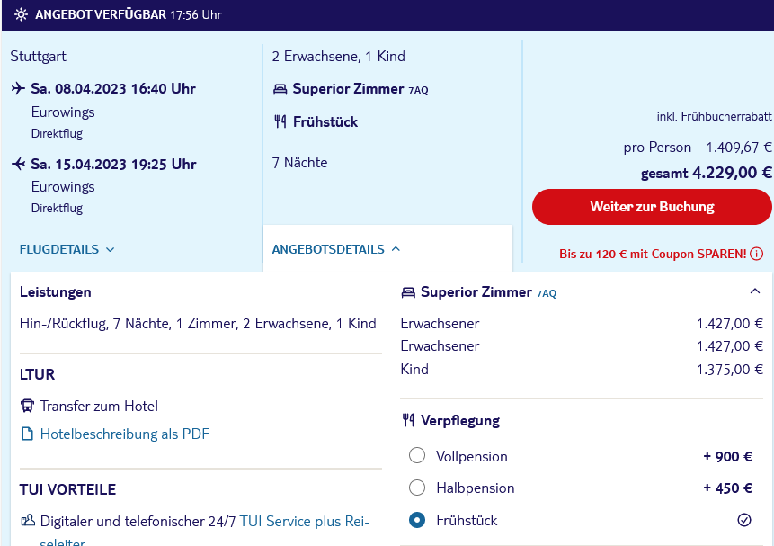The width and height of the screenshot is (774, 546).
Task: Select the Halbpension radio button
Action: pyautogui.click(x=417, y=488)
